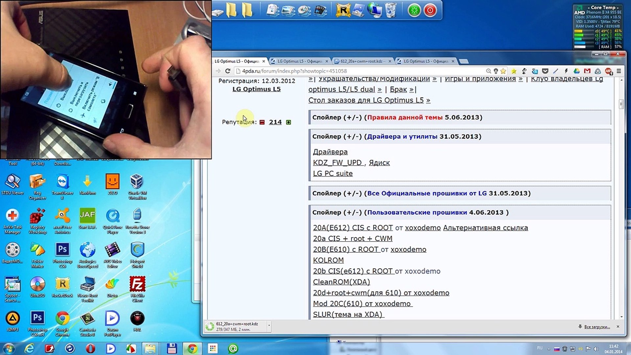
Task: Click the phone video thumbnail overlay
Action: 105,80
